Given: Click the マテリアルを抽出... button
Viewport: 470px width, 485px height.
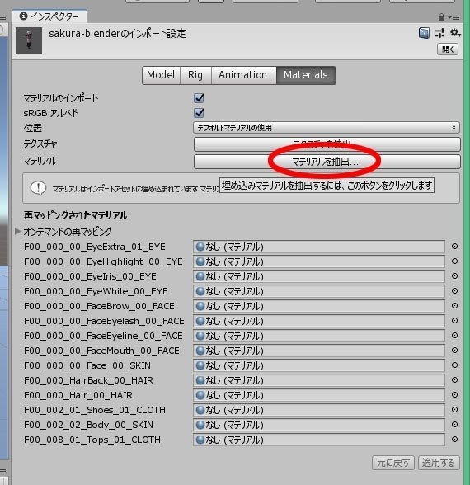Looking at the screenshot, I should pos(327,162).
